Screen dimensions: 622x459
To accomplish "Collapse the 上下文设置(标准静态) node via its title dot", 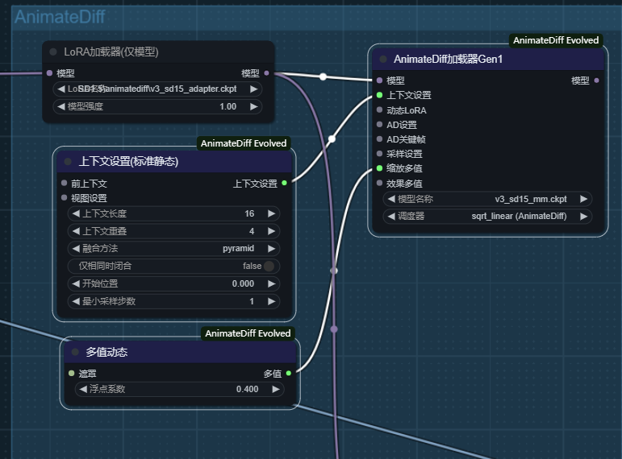I will 68,162.
